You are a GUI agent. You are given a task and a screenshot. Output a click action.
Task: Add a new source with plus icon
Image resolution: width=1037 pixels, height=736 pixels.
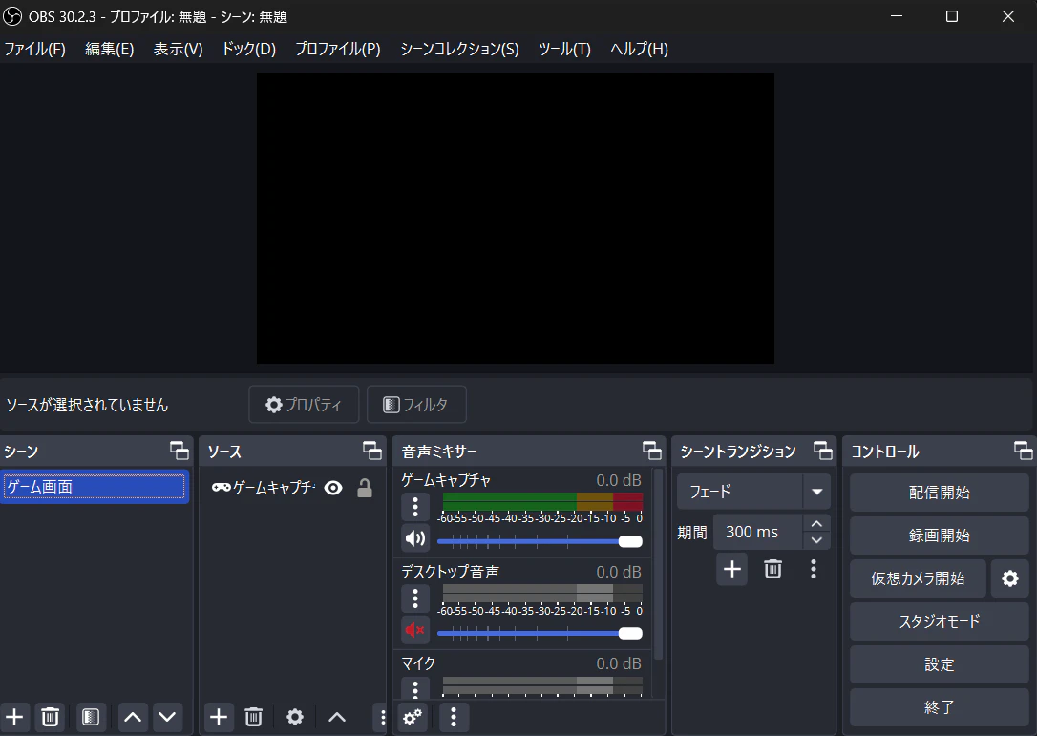(x=219, y=718)
